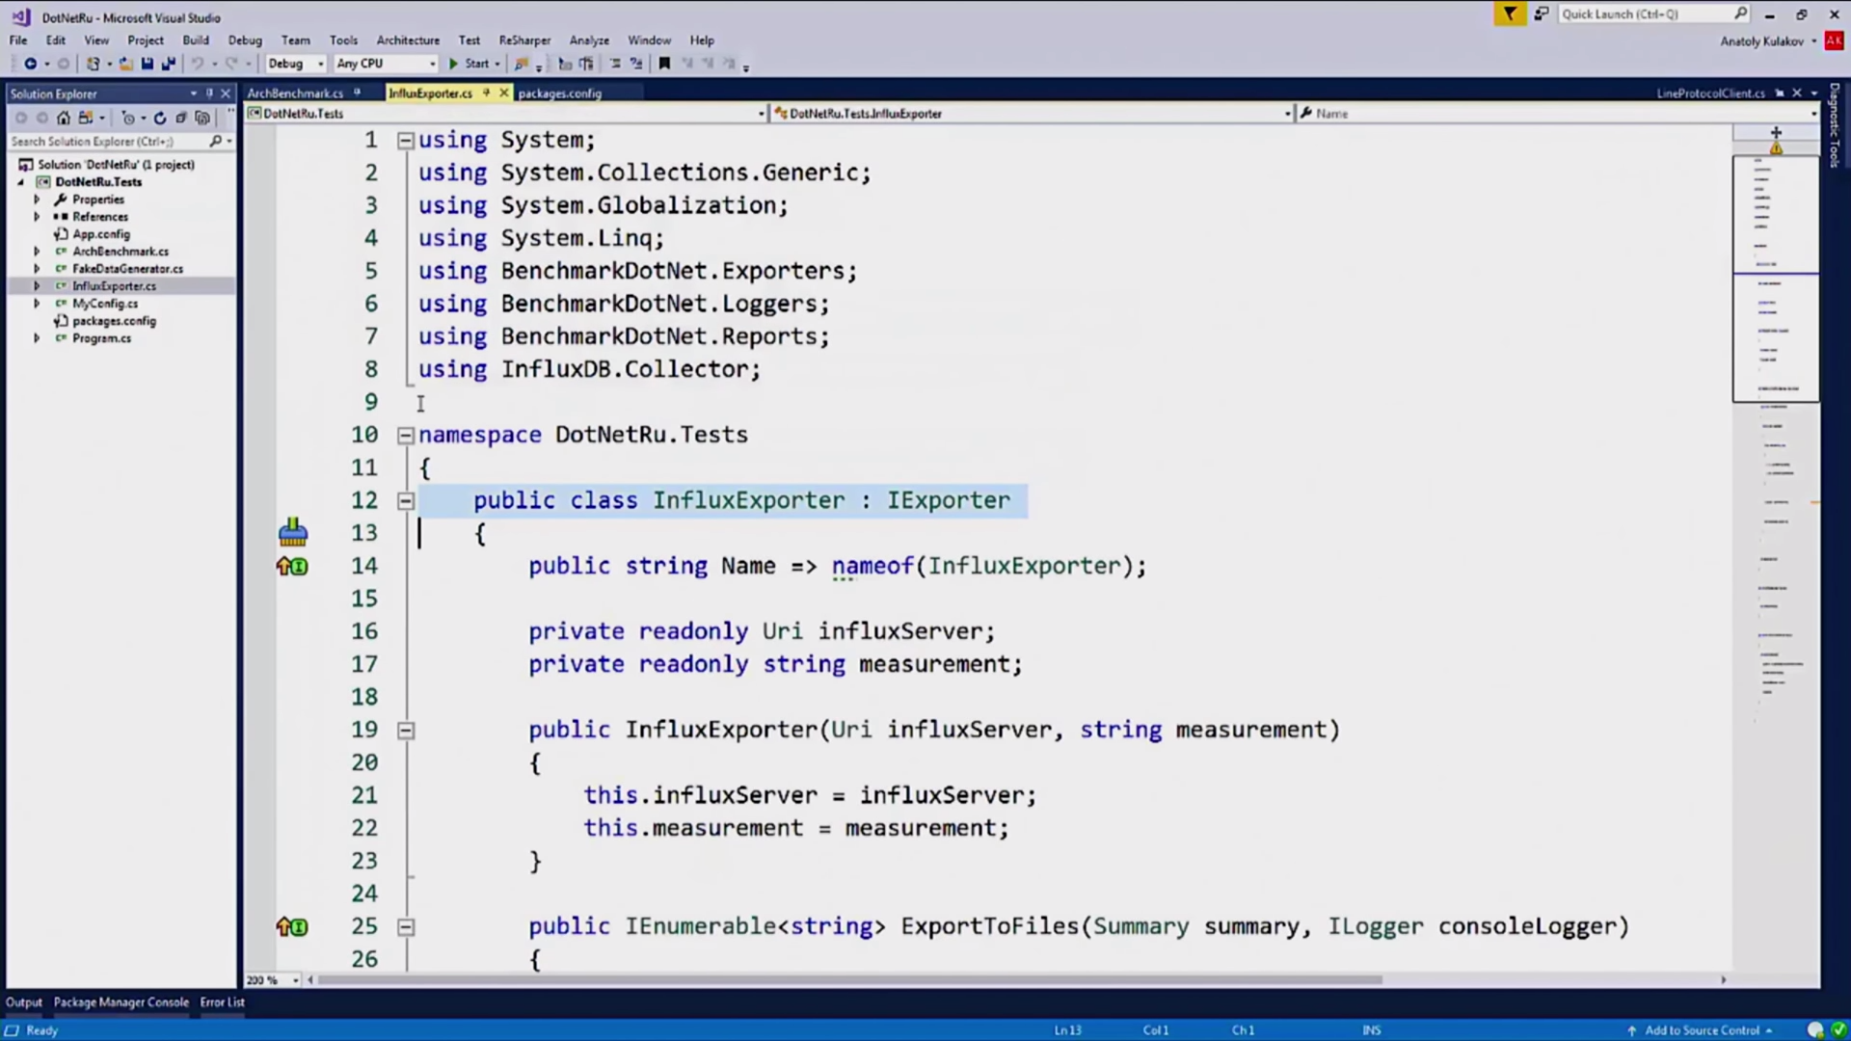Expand the References node in Solution Explorer
Screen dimensions: 1851x1041
tap(37, 216)
